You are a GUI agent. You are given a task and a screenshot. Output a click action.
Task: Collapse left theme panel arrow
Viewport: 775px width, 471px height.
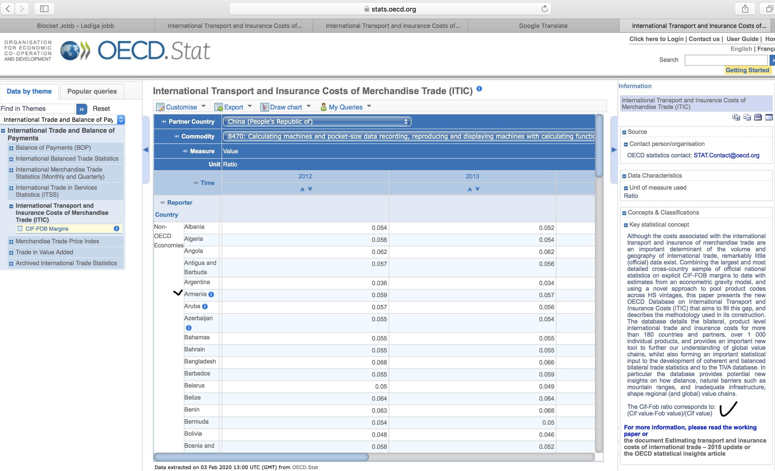coord(146,150)
